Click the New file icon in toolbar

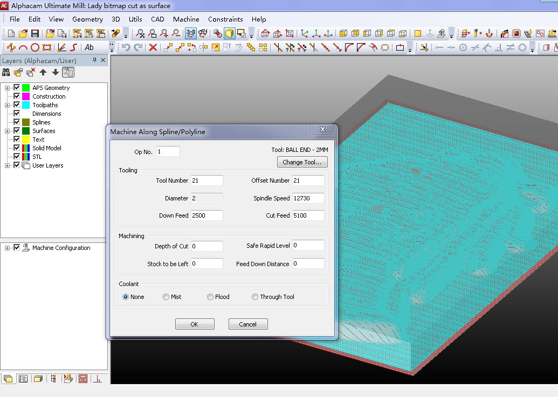point(11,33)
